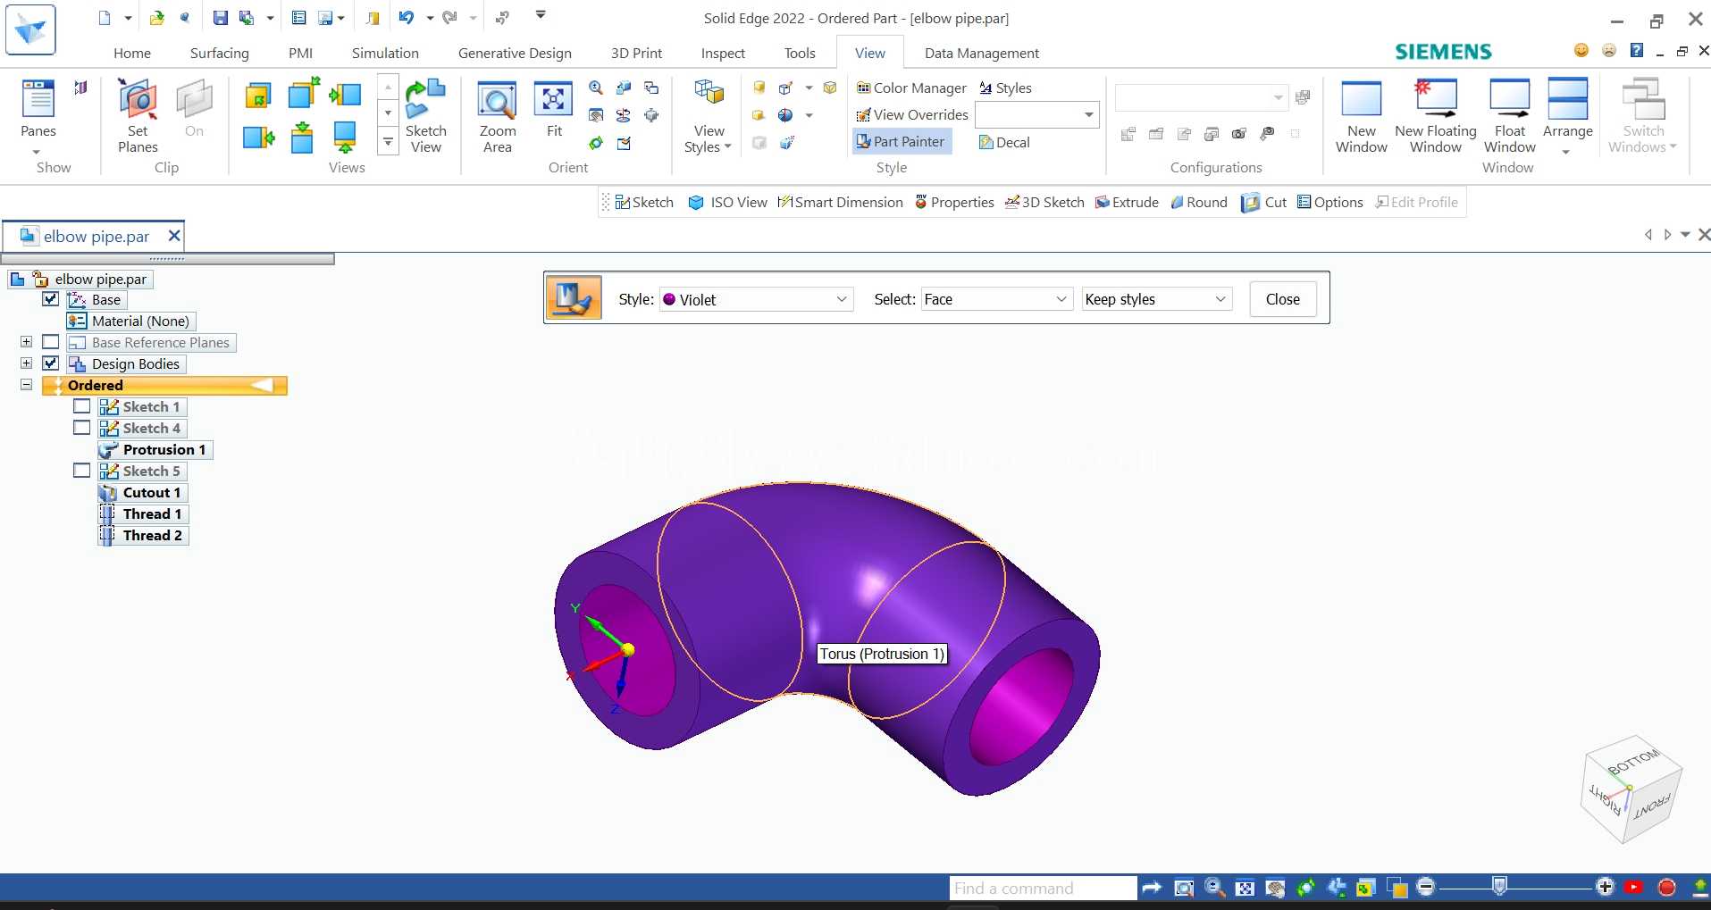The width and height of the screenshot is (1711, 910).
Task: Open the Color Manager
Action: [x=911, y=88]
